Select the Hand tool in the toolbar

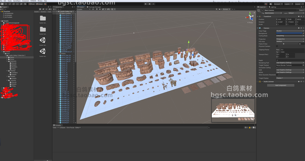(2, 4)
